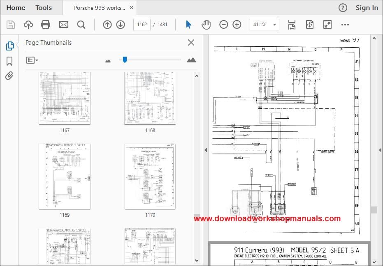Zoom out with minus icon
The image size is (383, 266).
pyautogui.click(x=223, y=25)
